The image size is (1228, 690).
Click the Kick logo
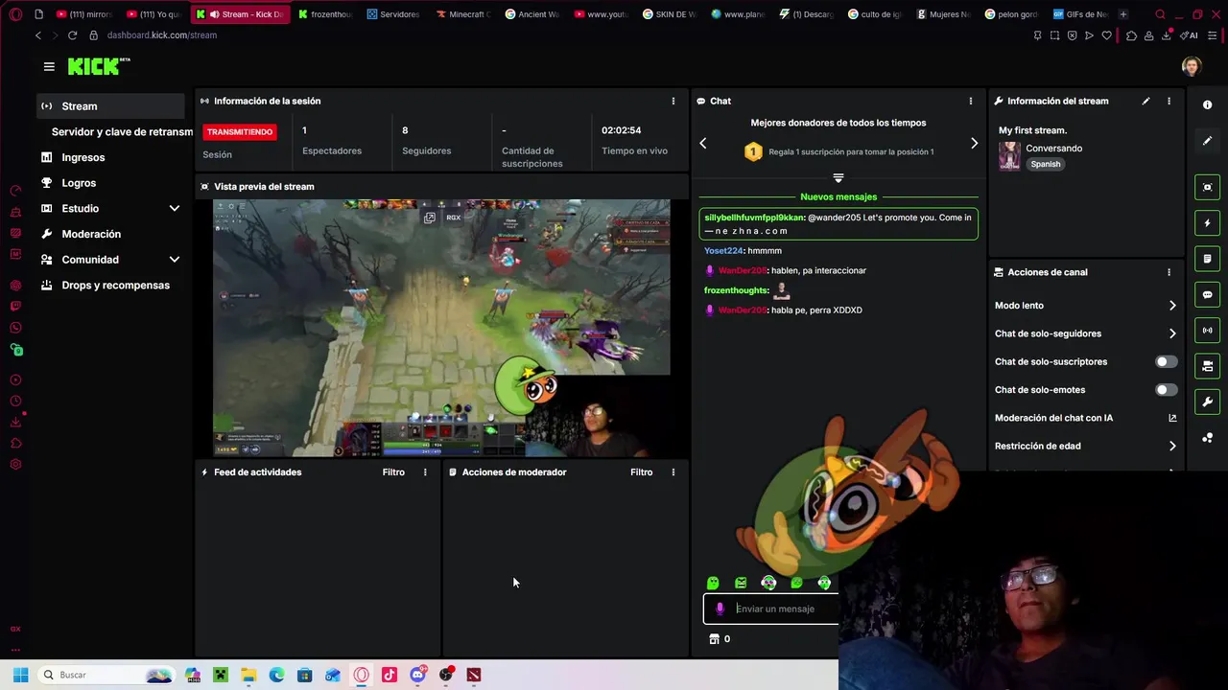[x=99, y=66]
